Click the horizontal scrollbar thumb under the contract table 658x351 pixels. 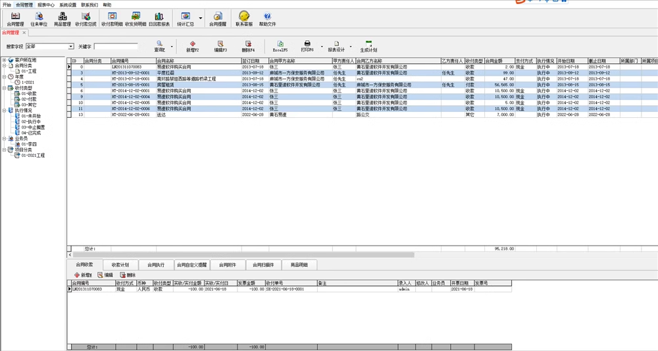tap(243, 255)
